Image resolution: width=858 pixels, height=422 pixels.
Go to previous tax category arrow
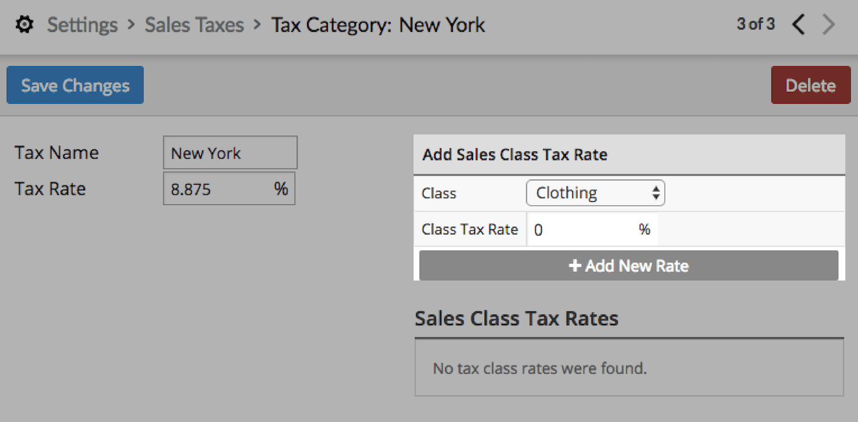point(798,25)
